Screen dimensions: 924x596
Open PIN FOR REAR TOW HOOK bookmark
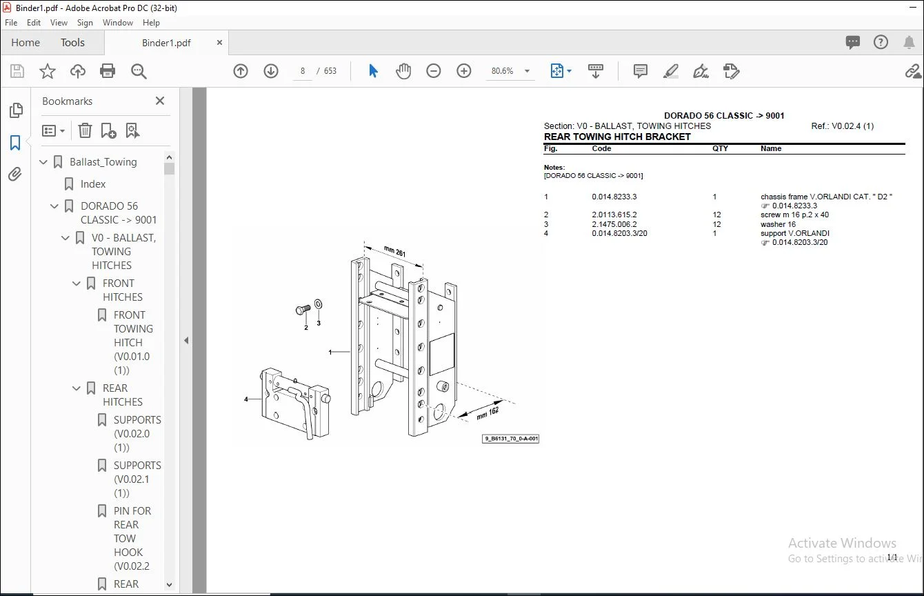(132, 539)
